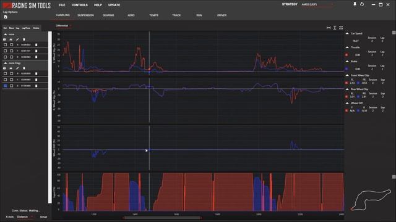Collapse the Car Speed panel
This screenshot has width=396, height=222.
pyautogui.click(x=347, y=33)
